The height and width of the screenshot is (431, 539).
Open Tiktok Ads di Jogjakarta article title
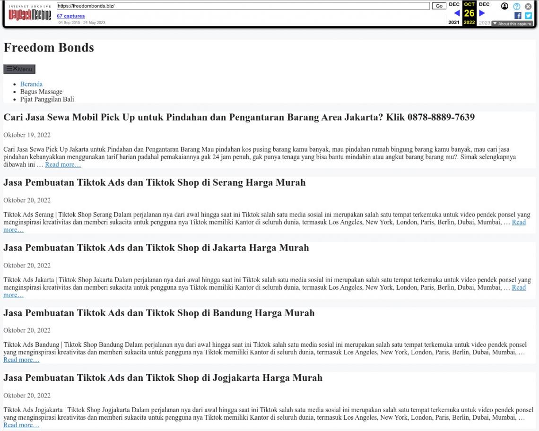[x=163, y=378]
